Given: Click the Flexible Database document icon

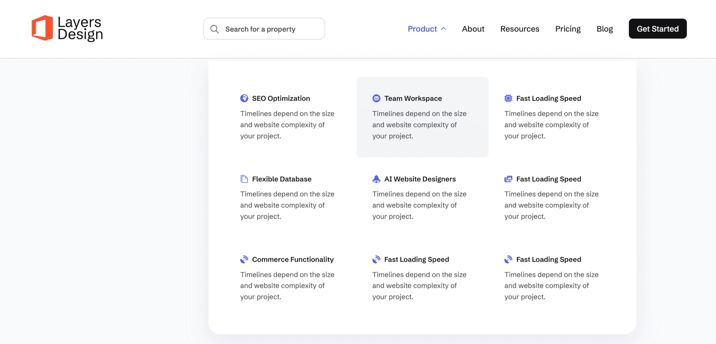Looking at the screenshot, I should 244,179.
